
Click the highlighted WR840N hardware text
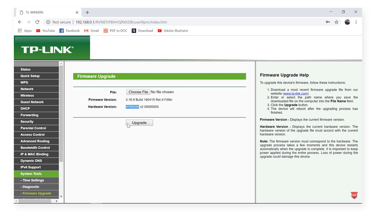(x=132, y=107)
